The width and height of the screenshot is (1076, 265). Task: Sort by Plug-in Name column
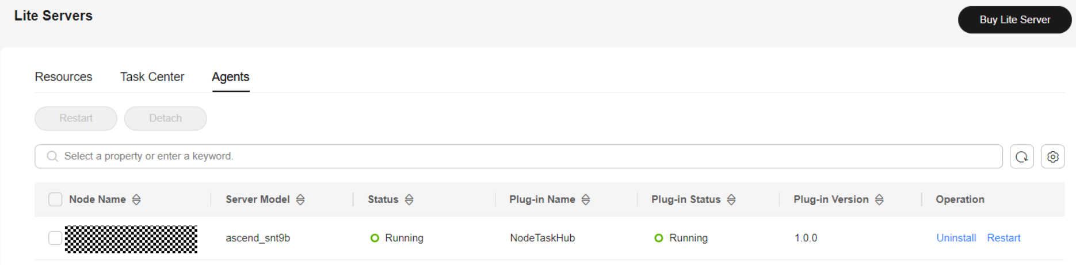(586, 199)
